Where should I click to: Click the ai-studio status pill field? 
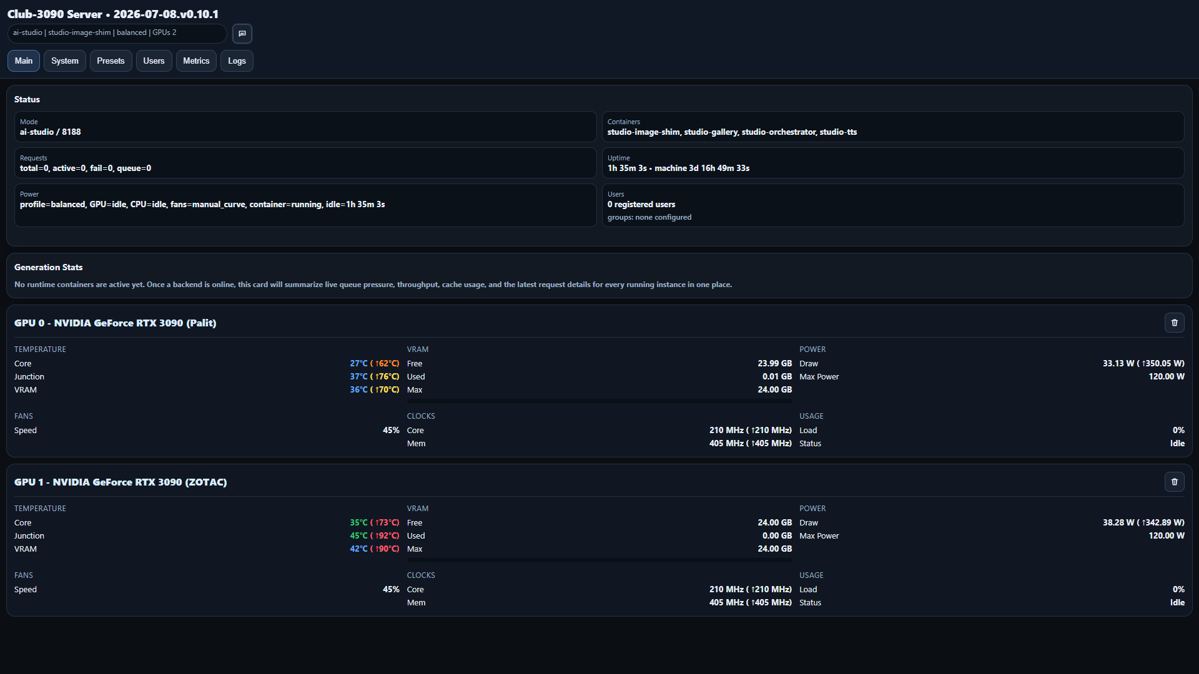point(117,33)
